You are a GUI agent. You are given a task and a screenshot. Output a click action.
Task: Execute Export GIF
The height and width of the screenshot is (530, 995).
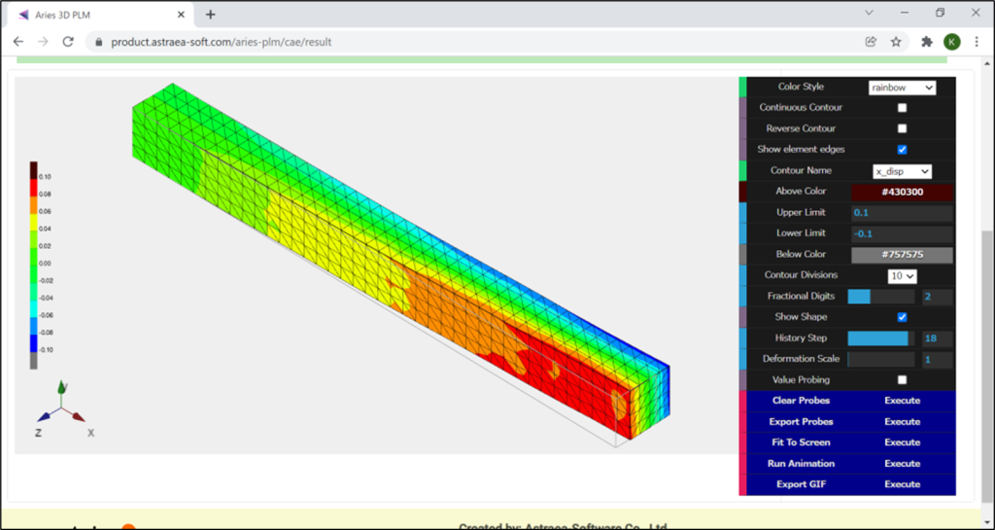pos(902,484)
